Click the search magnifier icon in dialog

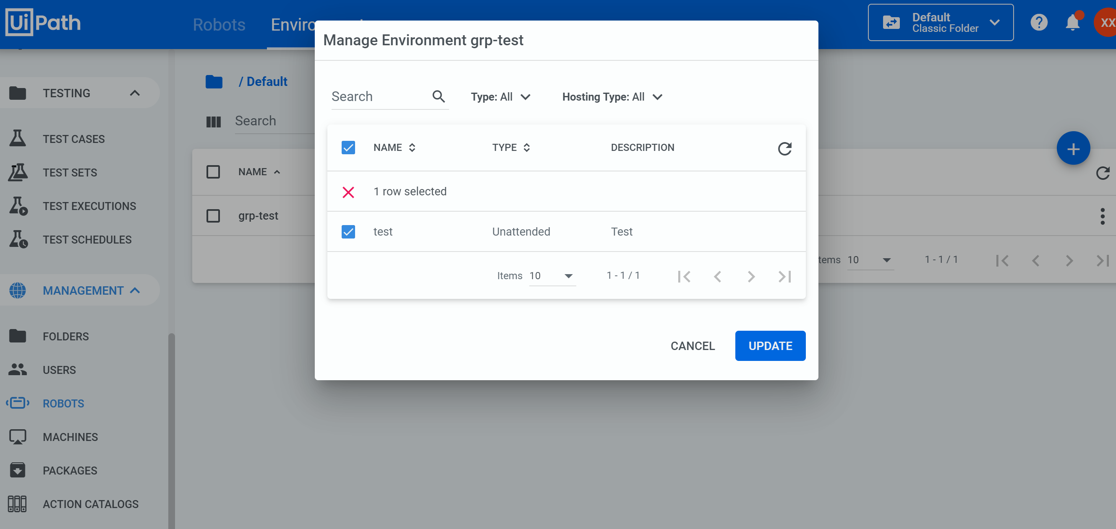tap(439, 96)
